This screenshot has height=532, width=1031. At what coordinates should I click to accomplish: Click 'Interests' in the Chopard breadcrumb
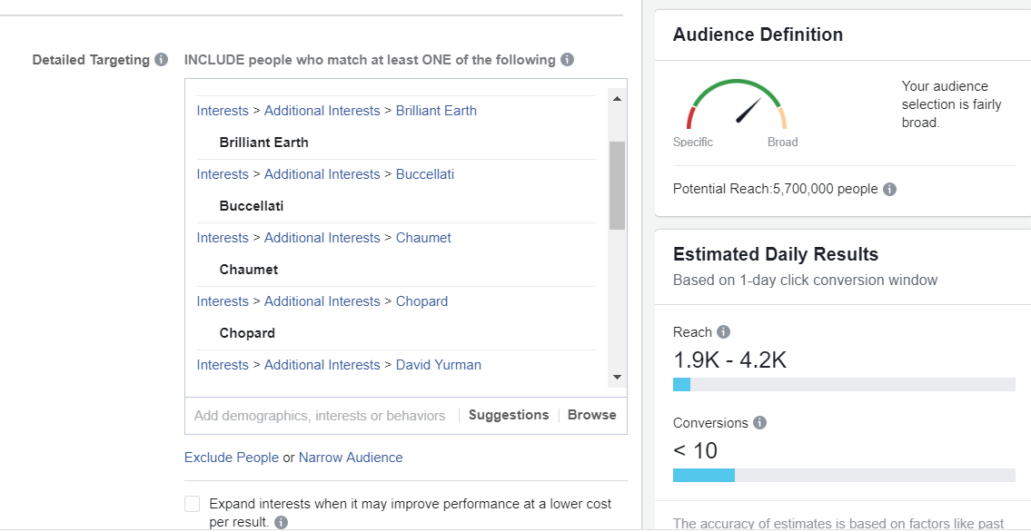click(223, 301)
